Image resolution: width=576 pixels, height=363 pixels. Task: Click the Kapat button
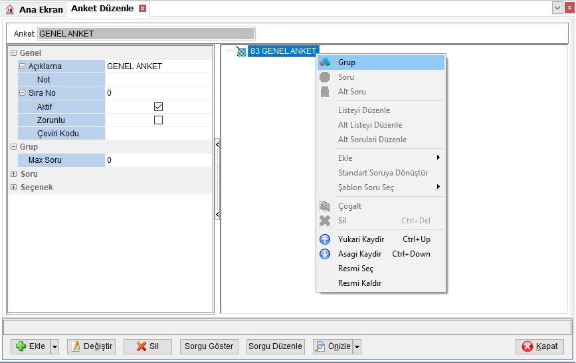(x=539, y=346)
